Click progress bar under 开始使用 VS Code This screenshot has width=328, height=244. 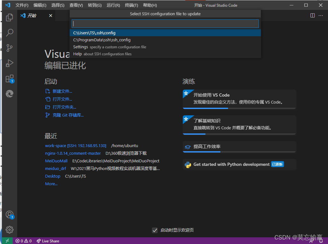click(239, 108)
